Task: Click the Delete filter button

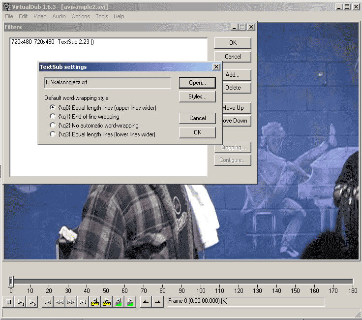Action: click(237, 88)
